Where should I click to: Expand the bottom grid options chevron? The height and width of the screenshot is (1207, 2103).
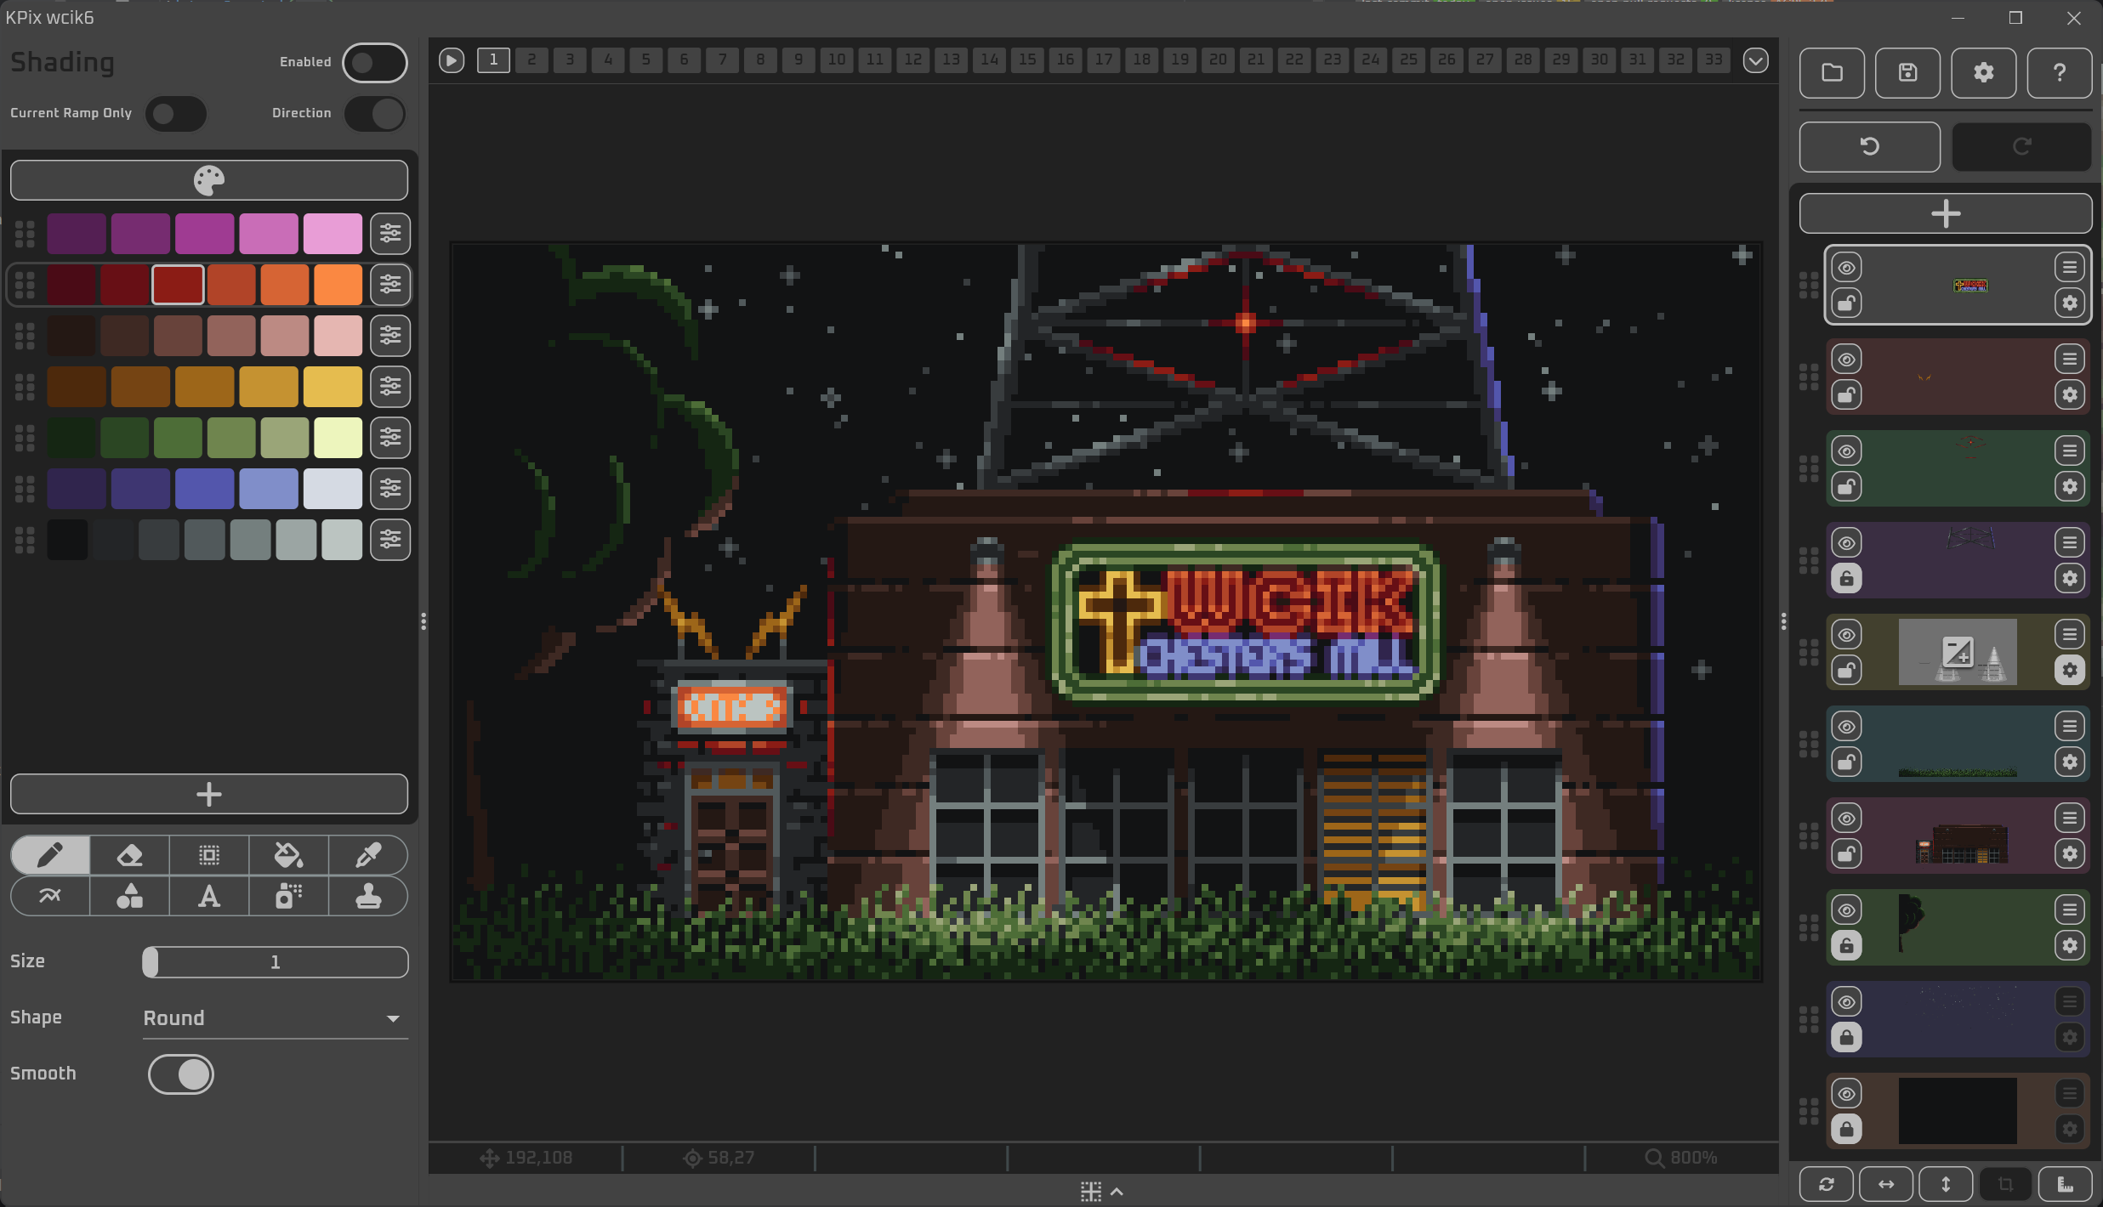pyautogui.click(x=1117, y=1192)
